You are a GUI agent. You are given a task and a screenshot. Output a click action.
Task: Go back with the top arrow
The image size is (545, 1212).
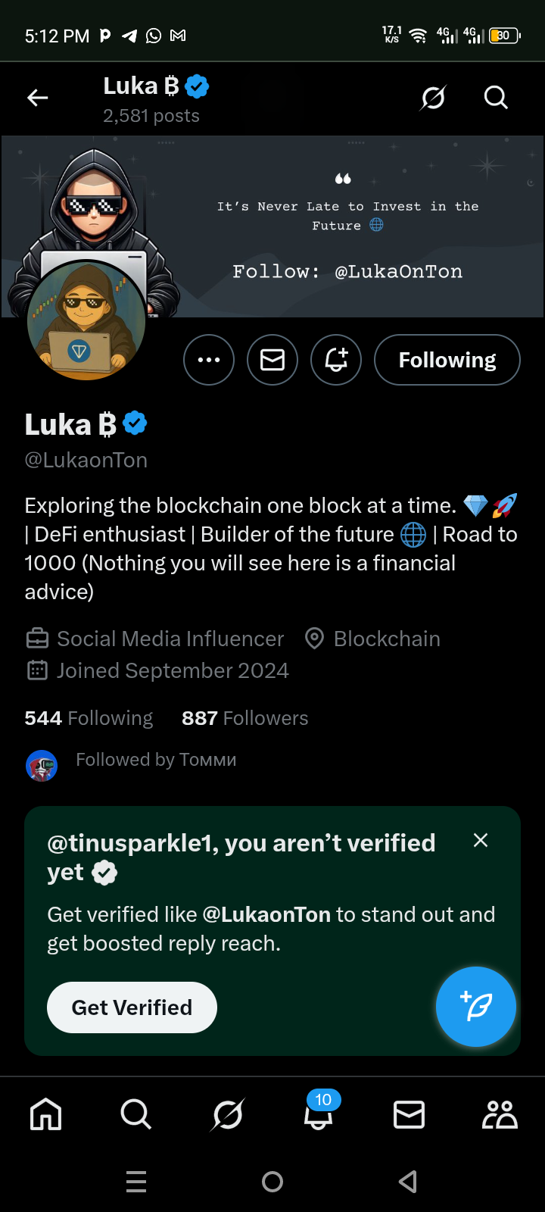coord(38,98)
